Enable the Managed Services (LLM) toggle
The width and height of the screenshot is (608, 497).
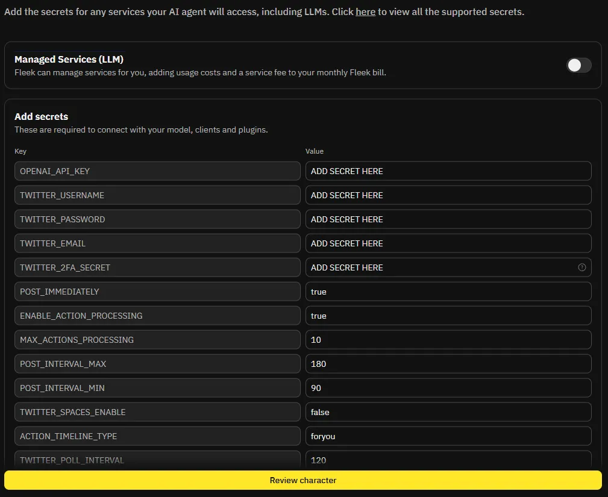coord(578,65)
